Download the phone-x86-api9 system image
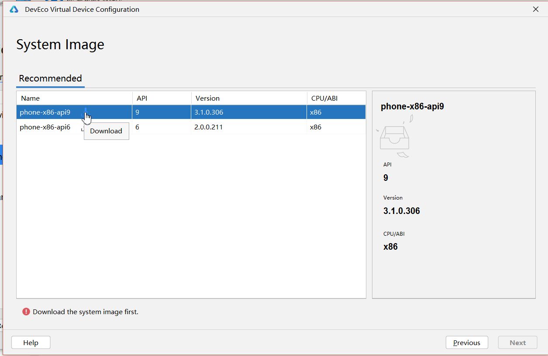The image size is (548, 356). [85, 112]
